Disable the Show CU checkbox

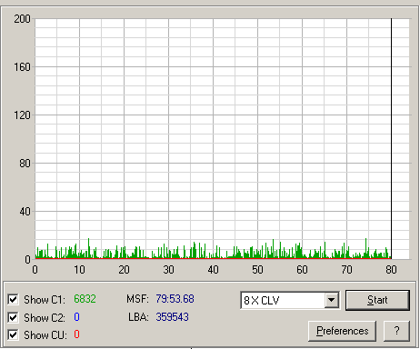tap(13, 335)
